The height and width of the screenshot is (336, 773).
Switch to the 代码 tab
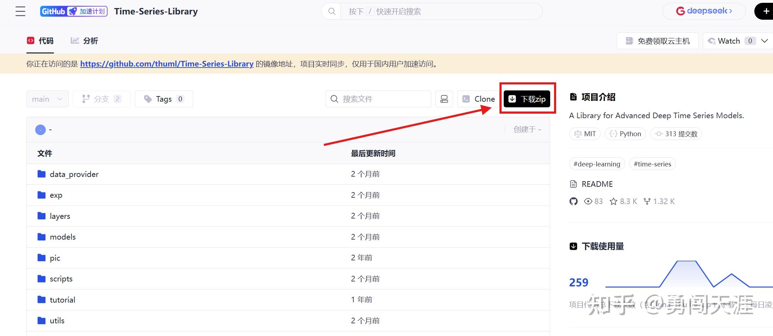[x=40, y=40]
